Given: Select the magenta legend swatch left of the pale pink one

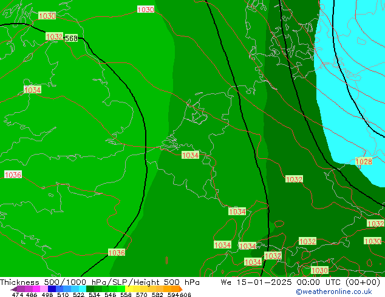Looking at the screenshot, I should [36, 289].
